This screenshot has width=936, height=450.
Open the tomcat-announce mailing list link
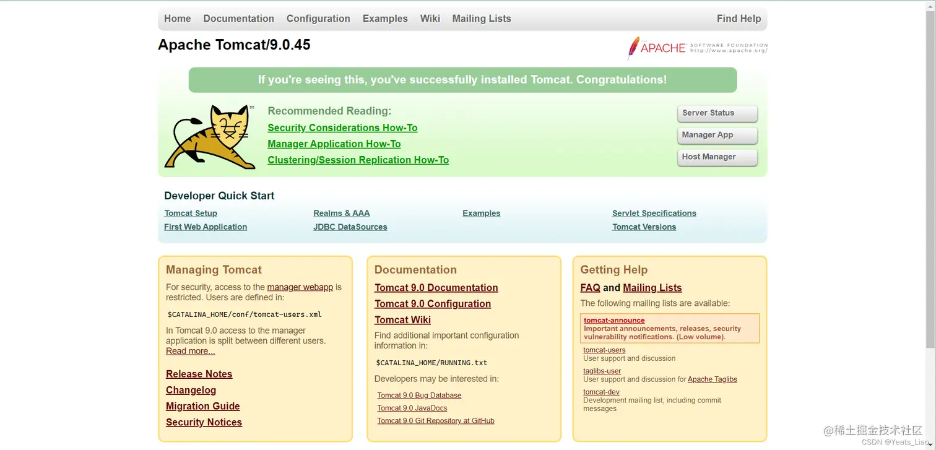(x=615, y=321)
